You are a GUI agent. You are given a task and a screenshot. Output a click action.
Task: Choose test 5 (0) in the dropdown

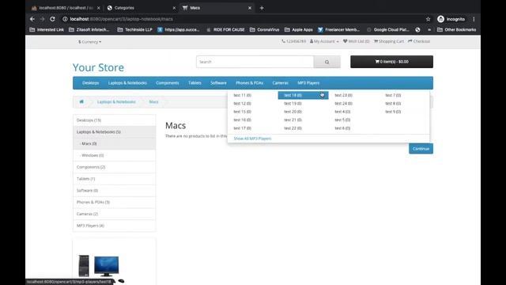(x=342, y=120)
